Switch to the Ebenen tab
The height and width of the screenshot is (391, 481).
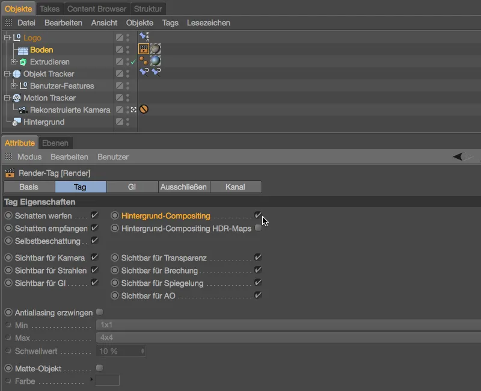[x=55, y=143]
